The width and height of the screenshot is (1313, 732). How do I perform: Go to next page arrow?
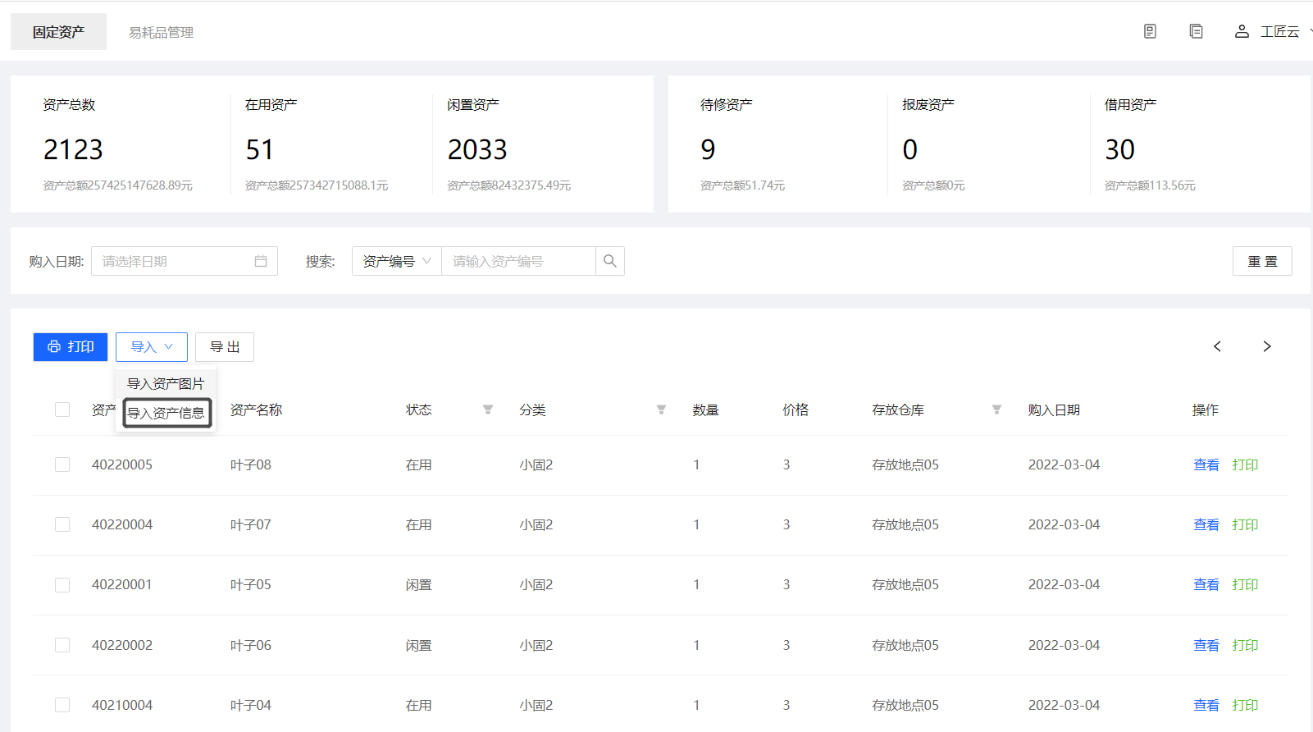(1267, 346)
